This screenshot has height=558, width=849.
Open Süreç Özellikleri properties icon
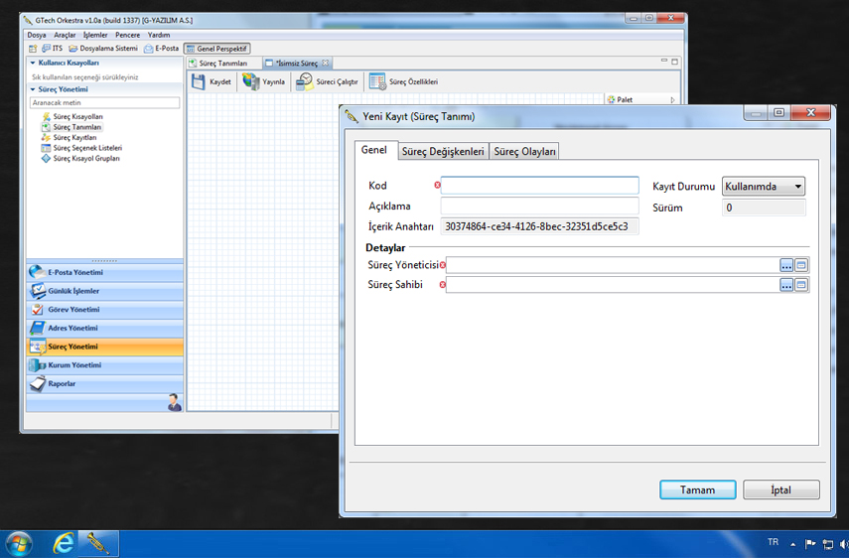[x=377, y=82]
